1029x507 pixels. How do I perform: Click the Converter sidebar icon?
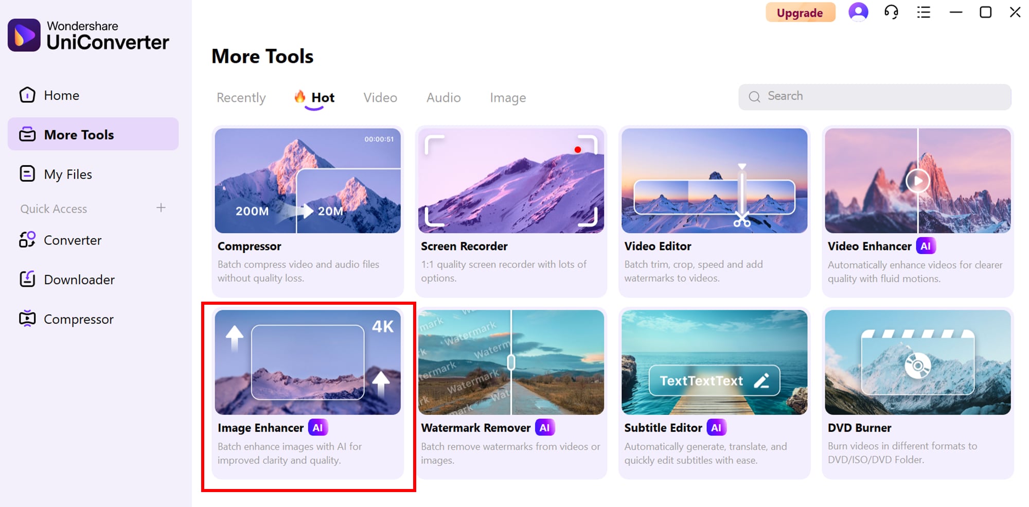coord(27,240)
